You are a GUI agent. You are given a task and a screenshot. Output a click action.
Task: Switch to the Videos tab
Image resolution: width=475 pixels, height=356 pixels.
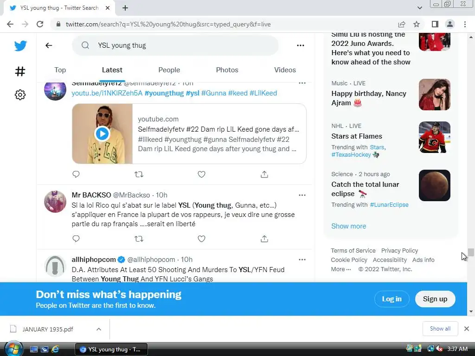285,70
